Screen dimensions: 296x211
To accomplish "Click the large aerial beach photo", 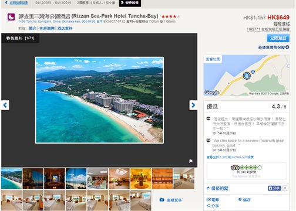I will (99, 100).
